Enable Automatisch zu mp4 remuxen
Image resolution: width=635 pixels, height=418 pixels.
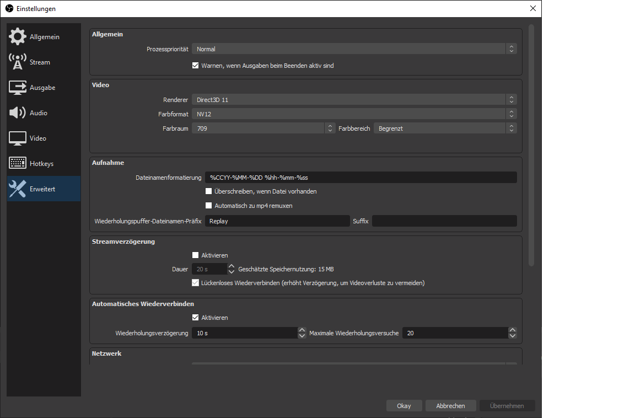click(208, 205)
